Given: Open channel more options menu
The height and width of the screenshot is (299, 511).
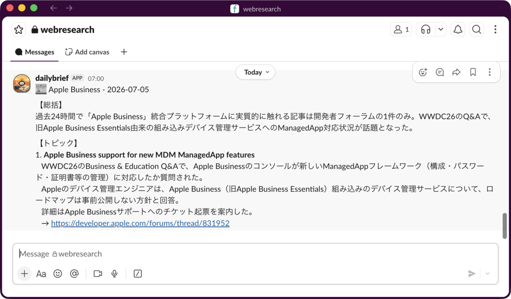Looking at the screenshot, I should point(495,29).
